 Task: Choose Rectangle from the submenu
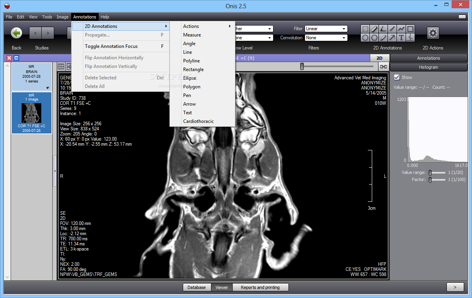pos(202,69)
